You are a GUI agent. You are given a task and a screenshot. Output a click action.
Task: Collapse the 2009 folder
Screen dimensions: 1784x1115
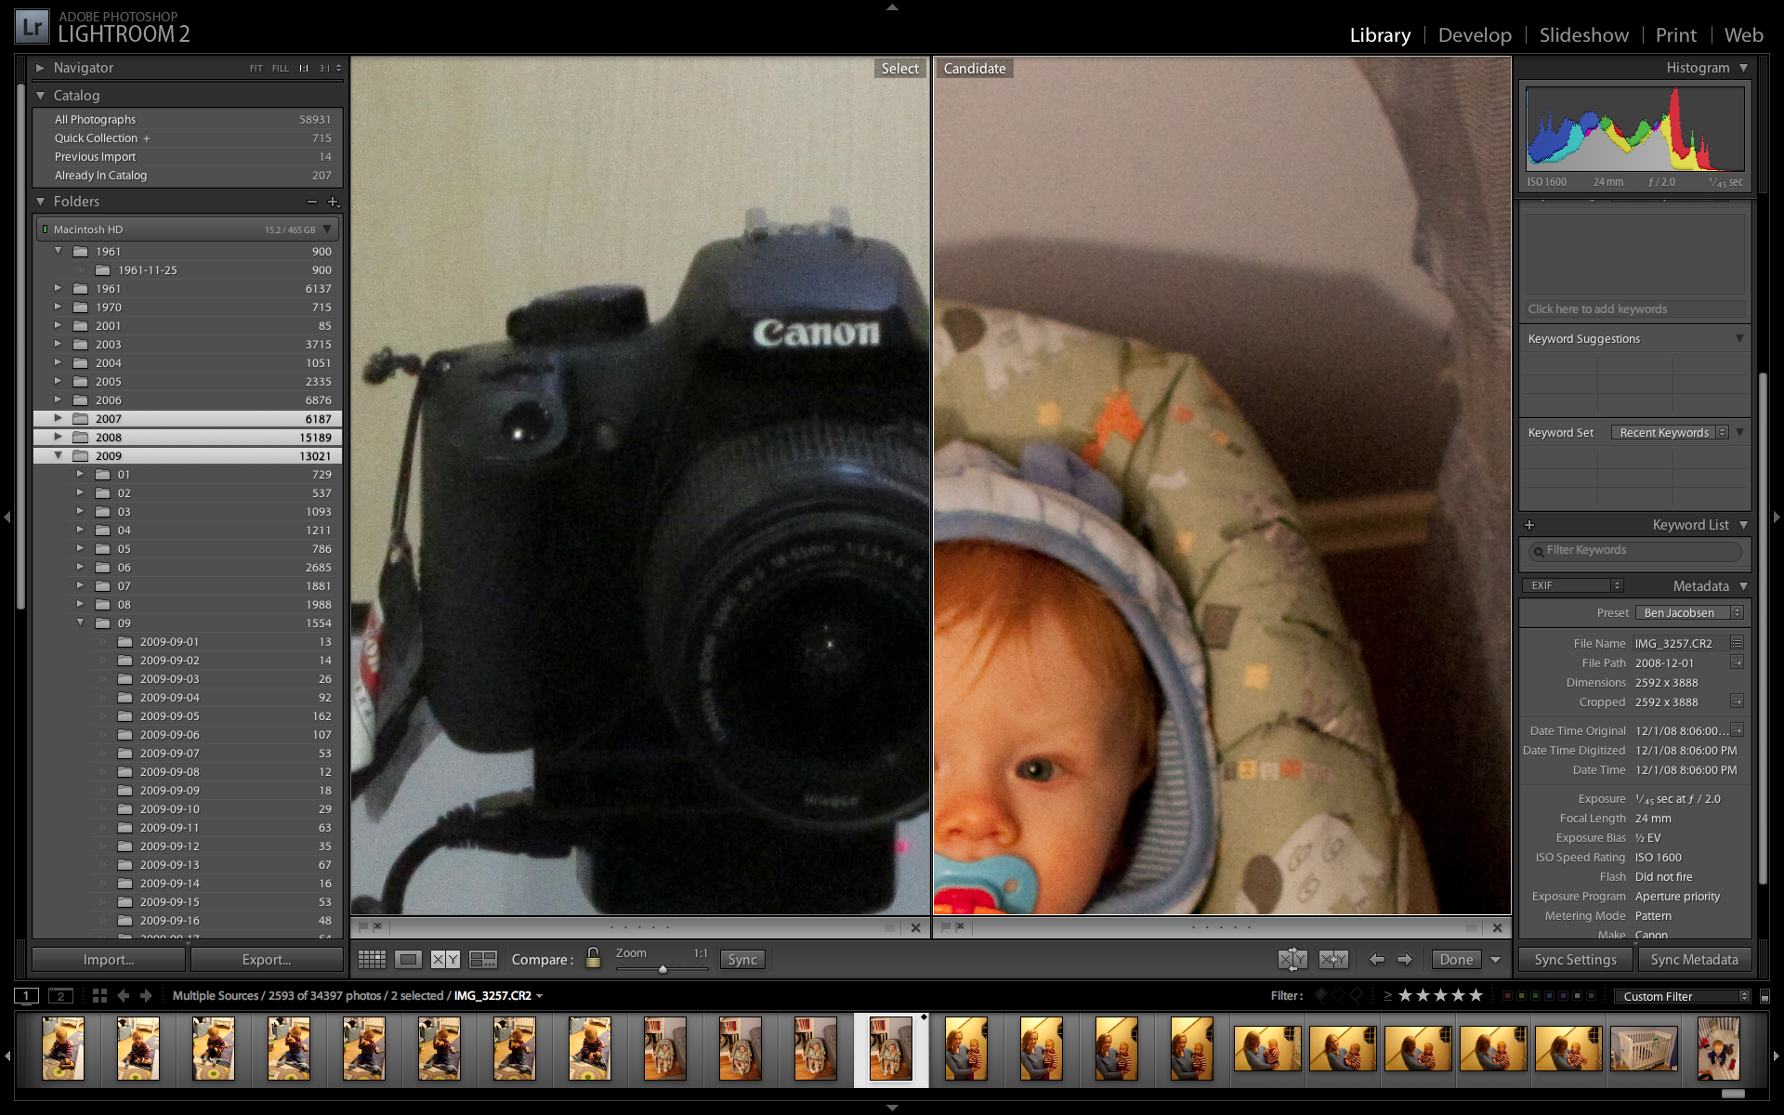click(x=58, y=456)
